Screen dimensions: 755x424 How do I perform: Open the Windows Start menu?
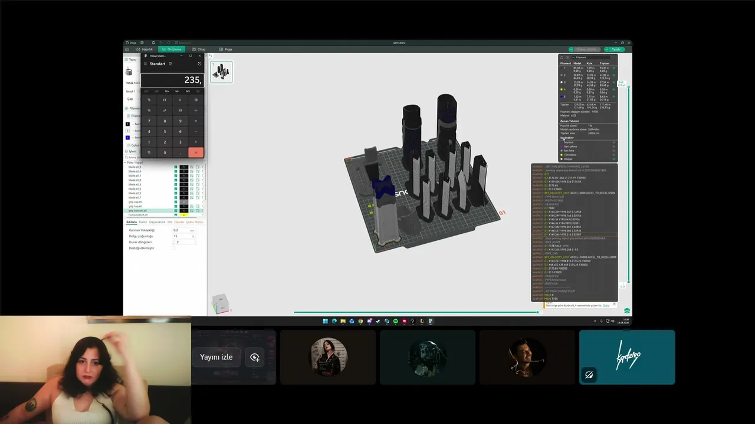tap(326, 321)
